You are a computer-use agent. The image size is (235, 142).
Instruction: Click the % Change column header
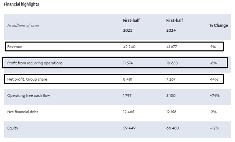point(219,25)
